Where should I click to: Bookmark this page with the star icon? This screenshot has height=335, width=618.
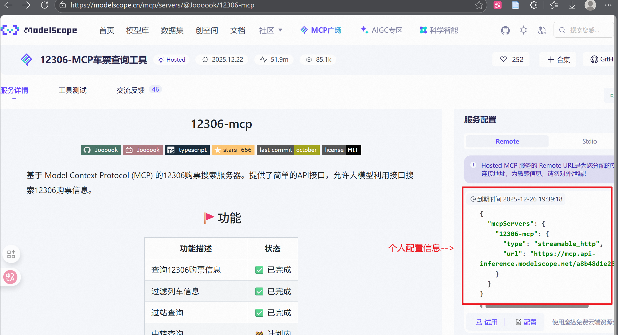(479, 5)
